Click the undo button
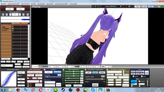The width and height of the screenshot is (164, 92). [9, 9]
